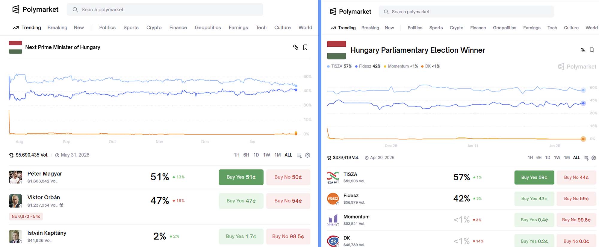
Task: Open chart settings gear beside May 31, 2026 chart
Action: 308,155
